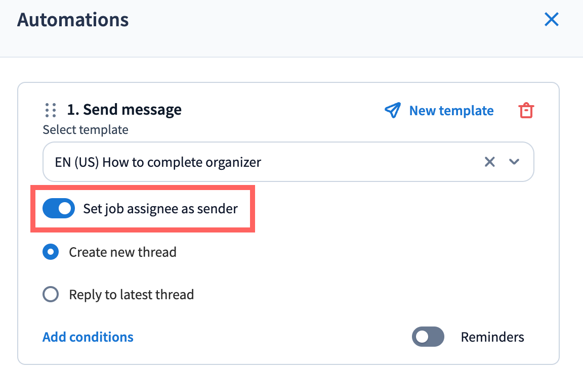This screenshot has height=373, width=583.
Task: Enable the Reminders toggle switch
Action: pyautogui.click(x=428, y=337)
